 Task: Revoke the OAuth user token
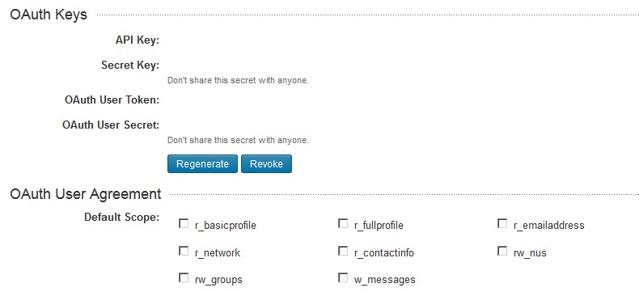click(266, 163)
